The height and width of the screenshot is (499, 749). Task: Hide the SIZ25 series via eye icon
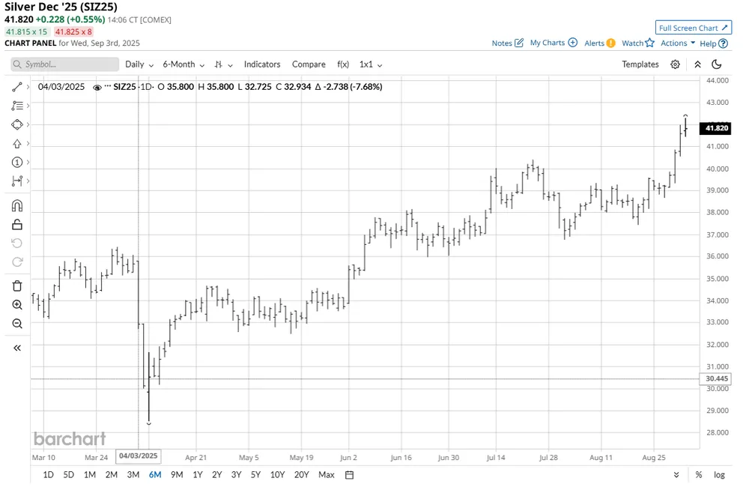97,87
